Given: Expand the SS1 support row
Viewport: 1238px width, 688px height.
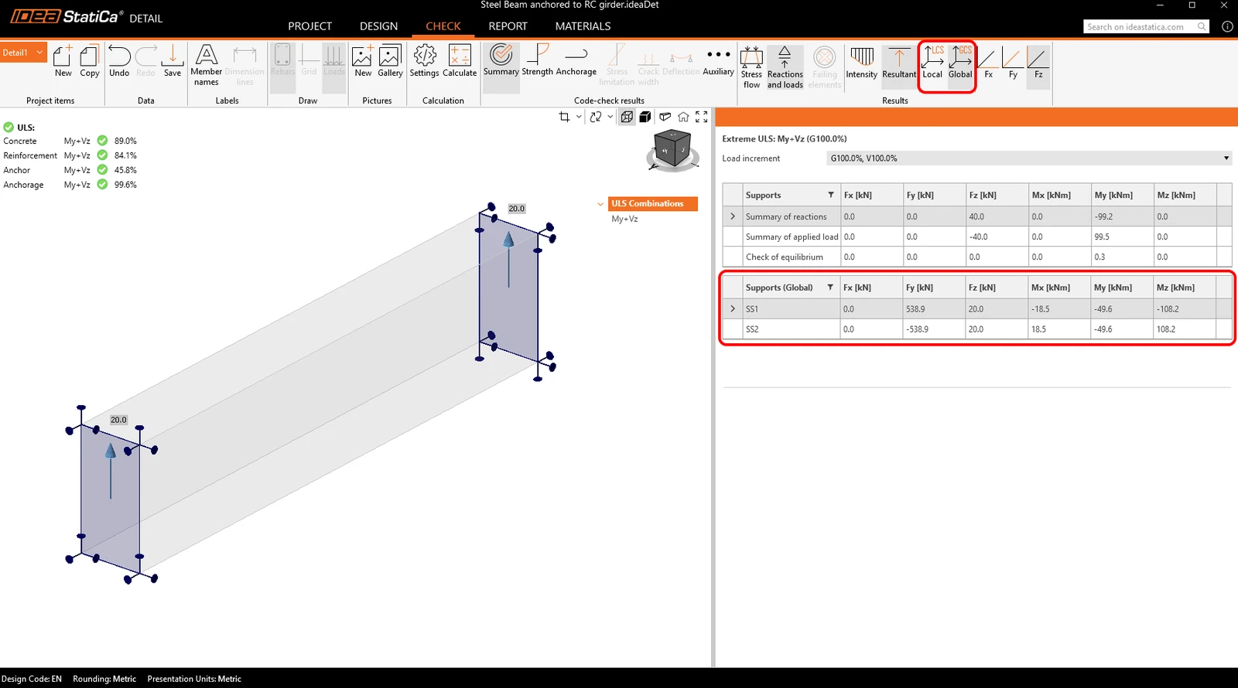Looking at the screenshot, I should [x=733, y=308].
